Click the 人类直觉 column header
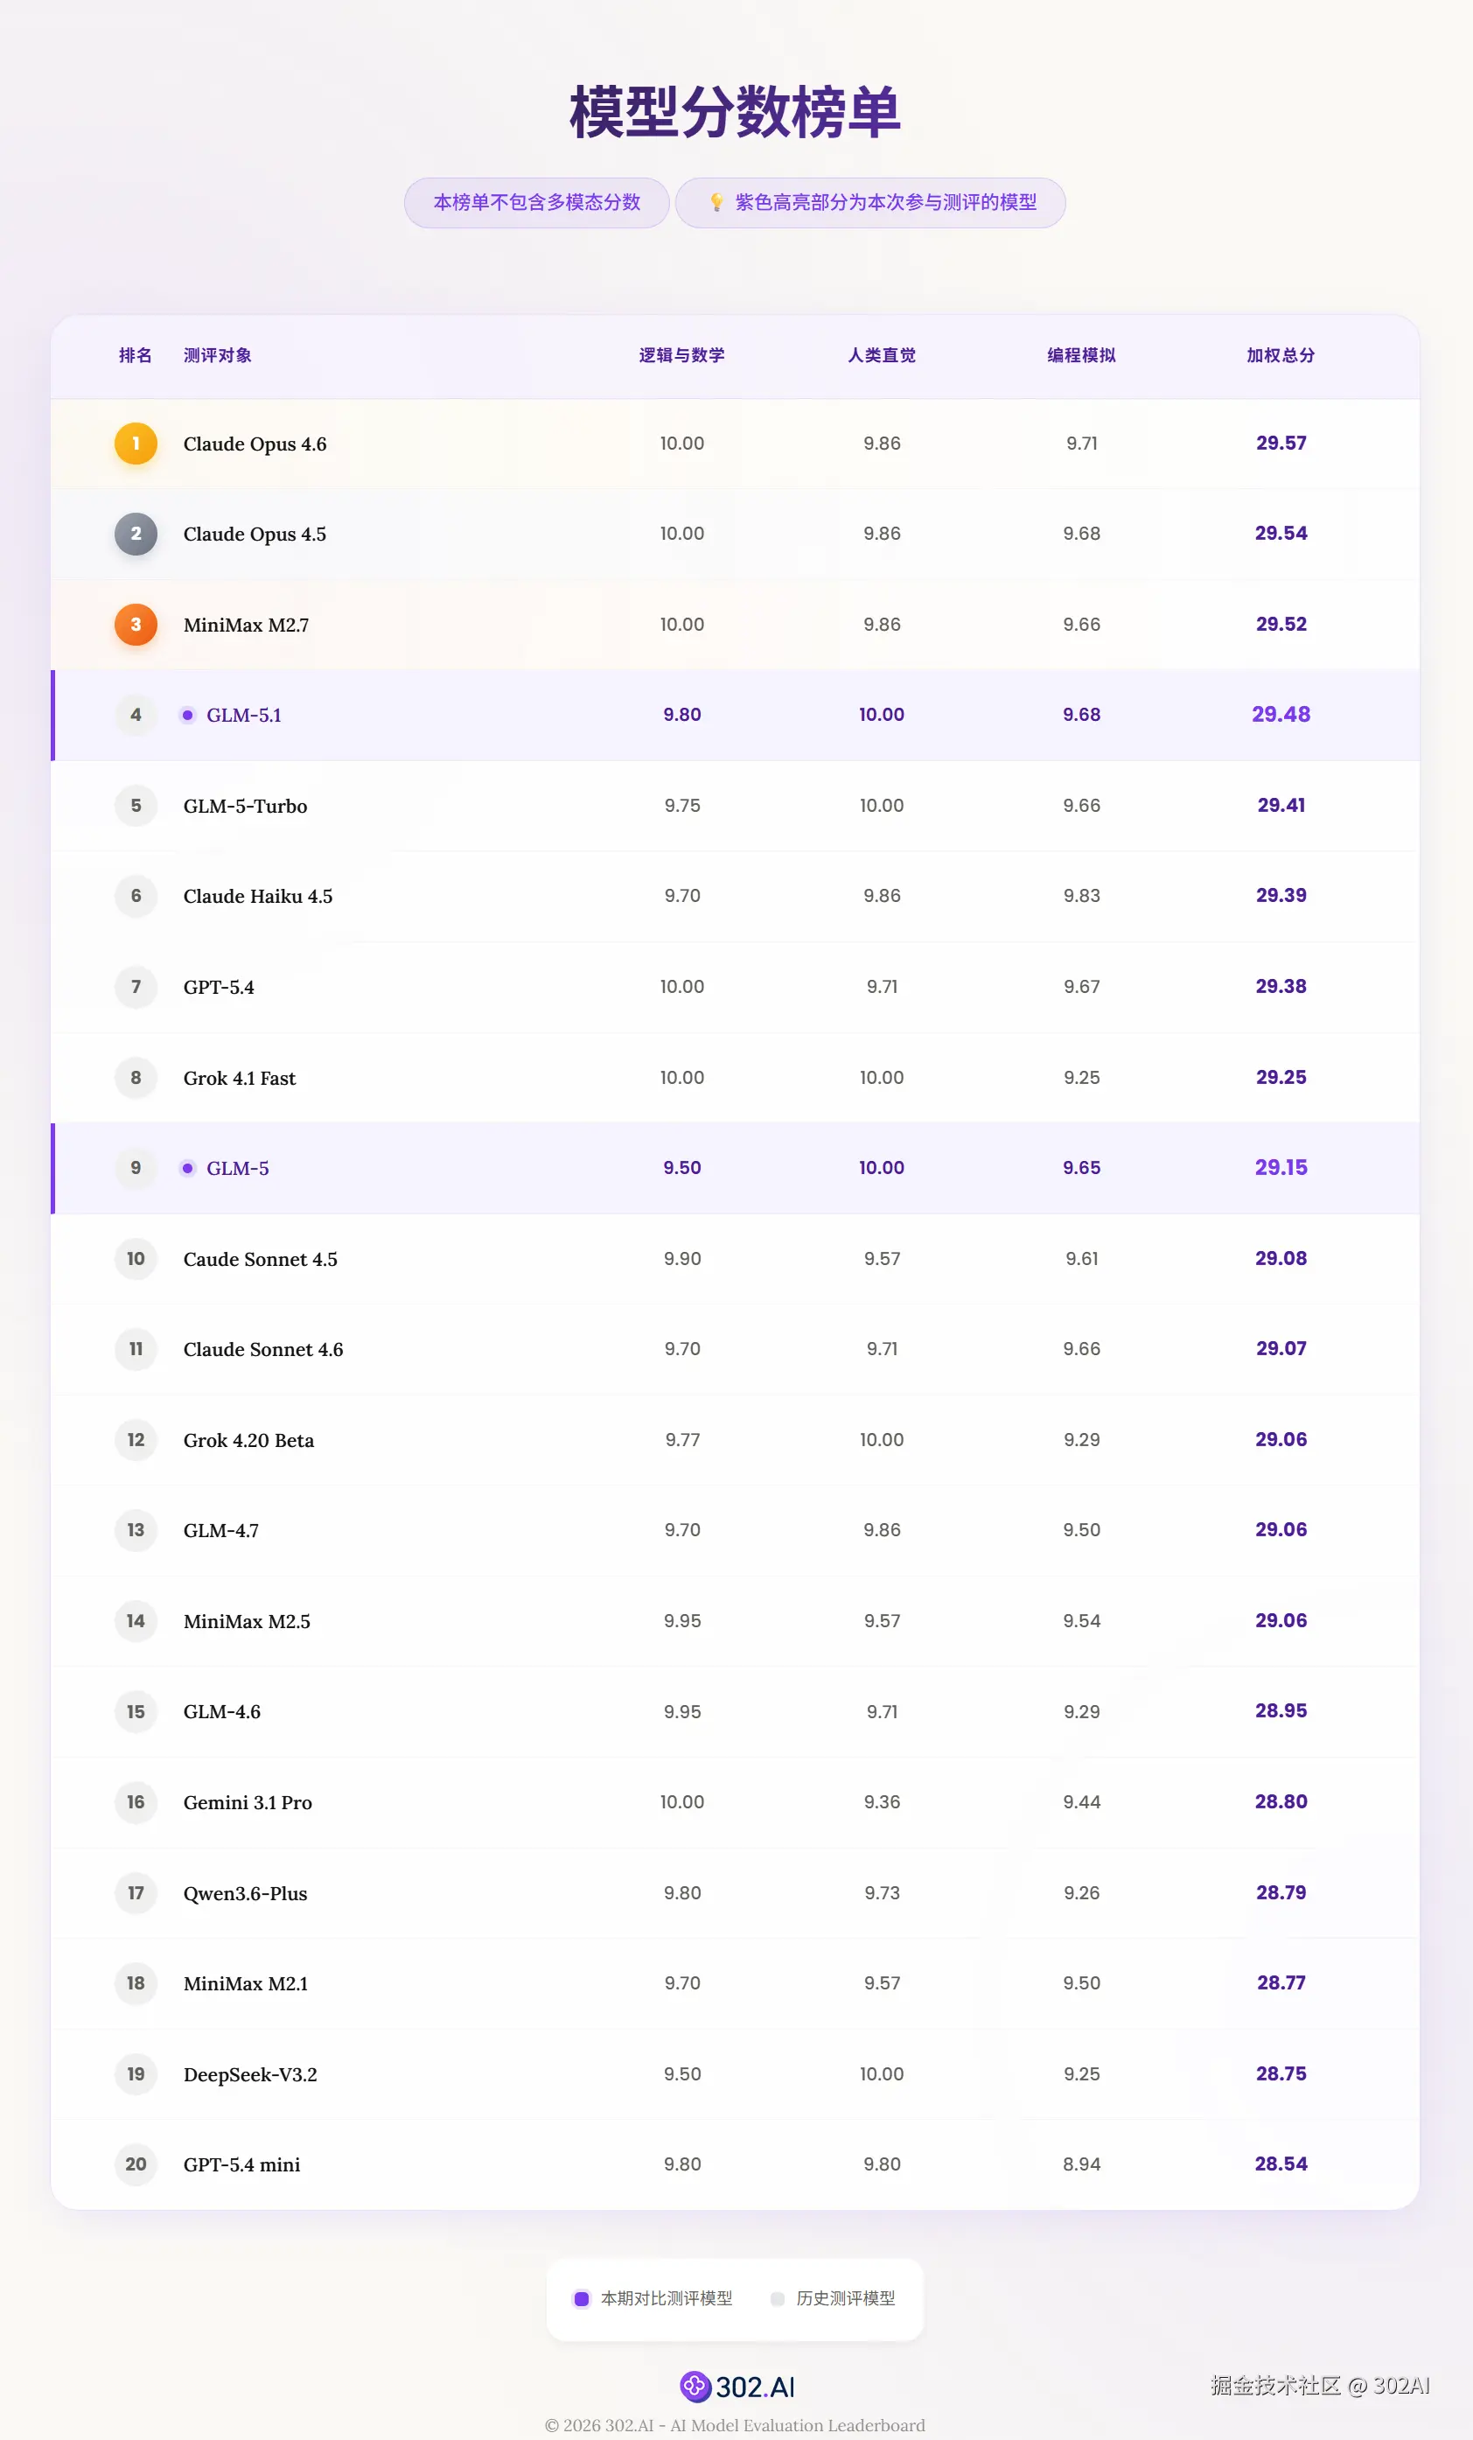This screenshot has height=2440, width=1473. 881,355
